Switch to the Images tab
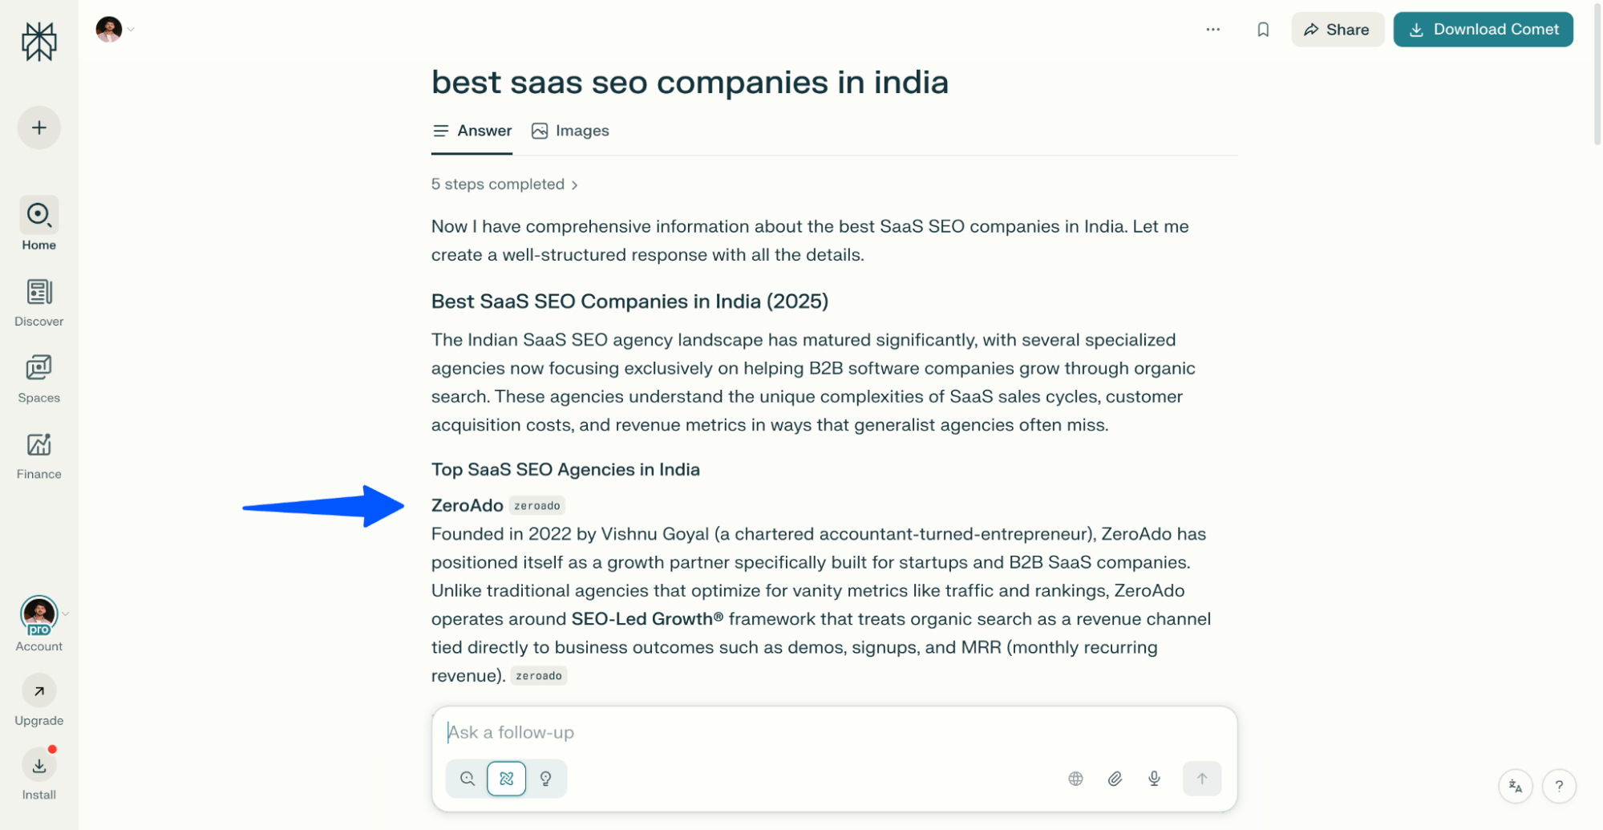1603x830 pixels. pyautogui.click(x=570, y=130)
